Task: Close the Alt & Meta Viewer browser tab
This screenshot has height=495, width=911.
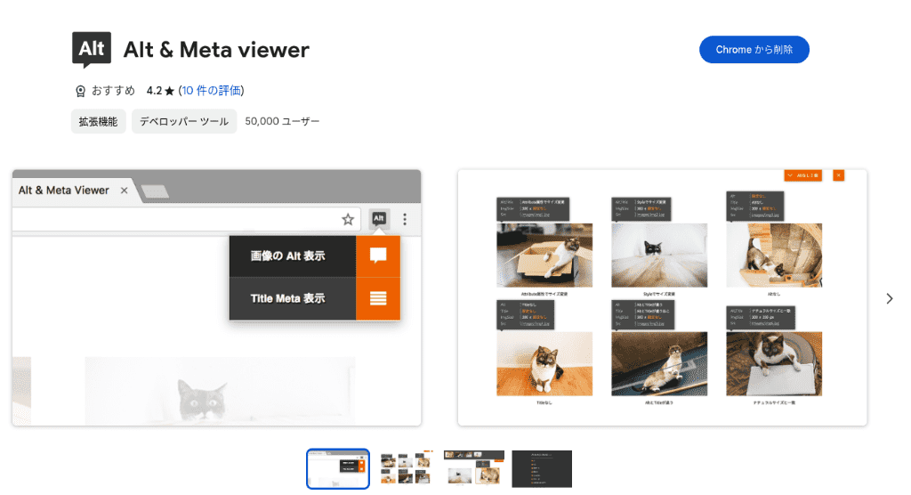Action: click(125, 191)
